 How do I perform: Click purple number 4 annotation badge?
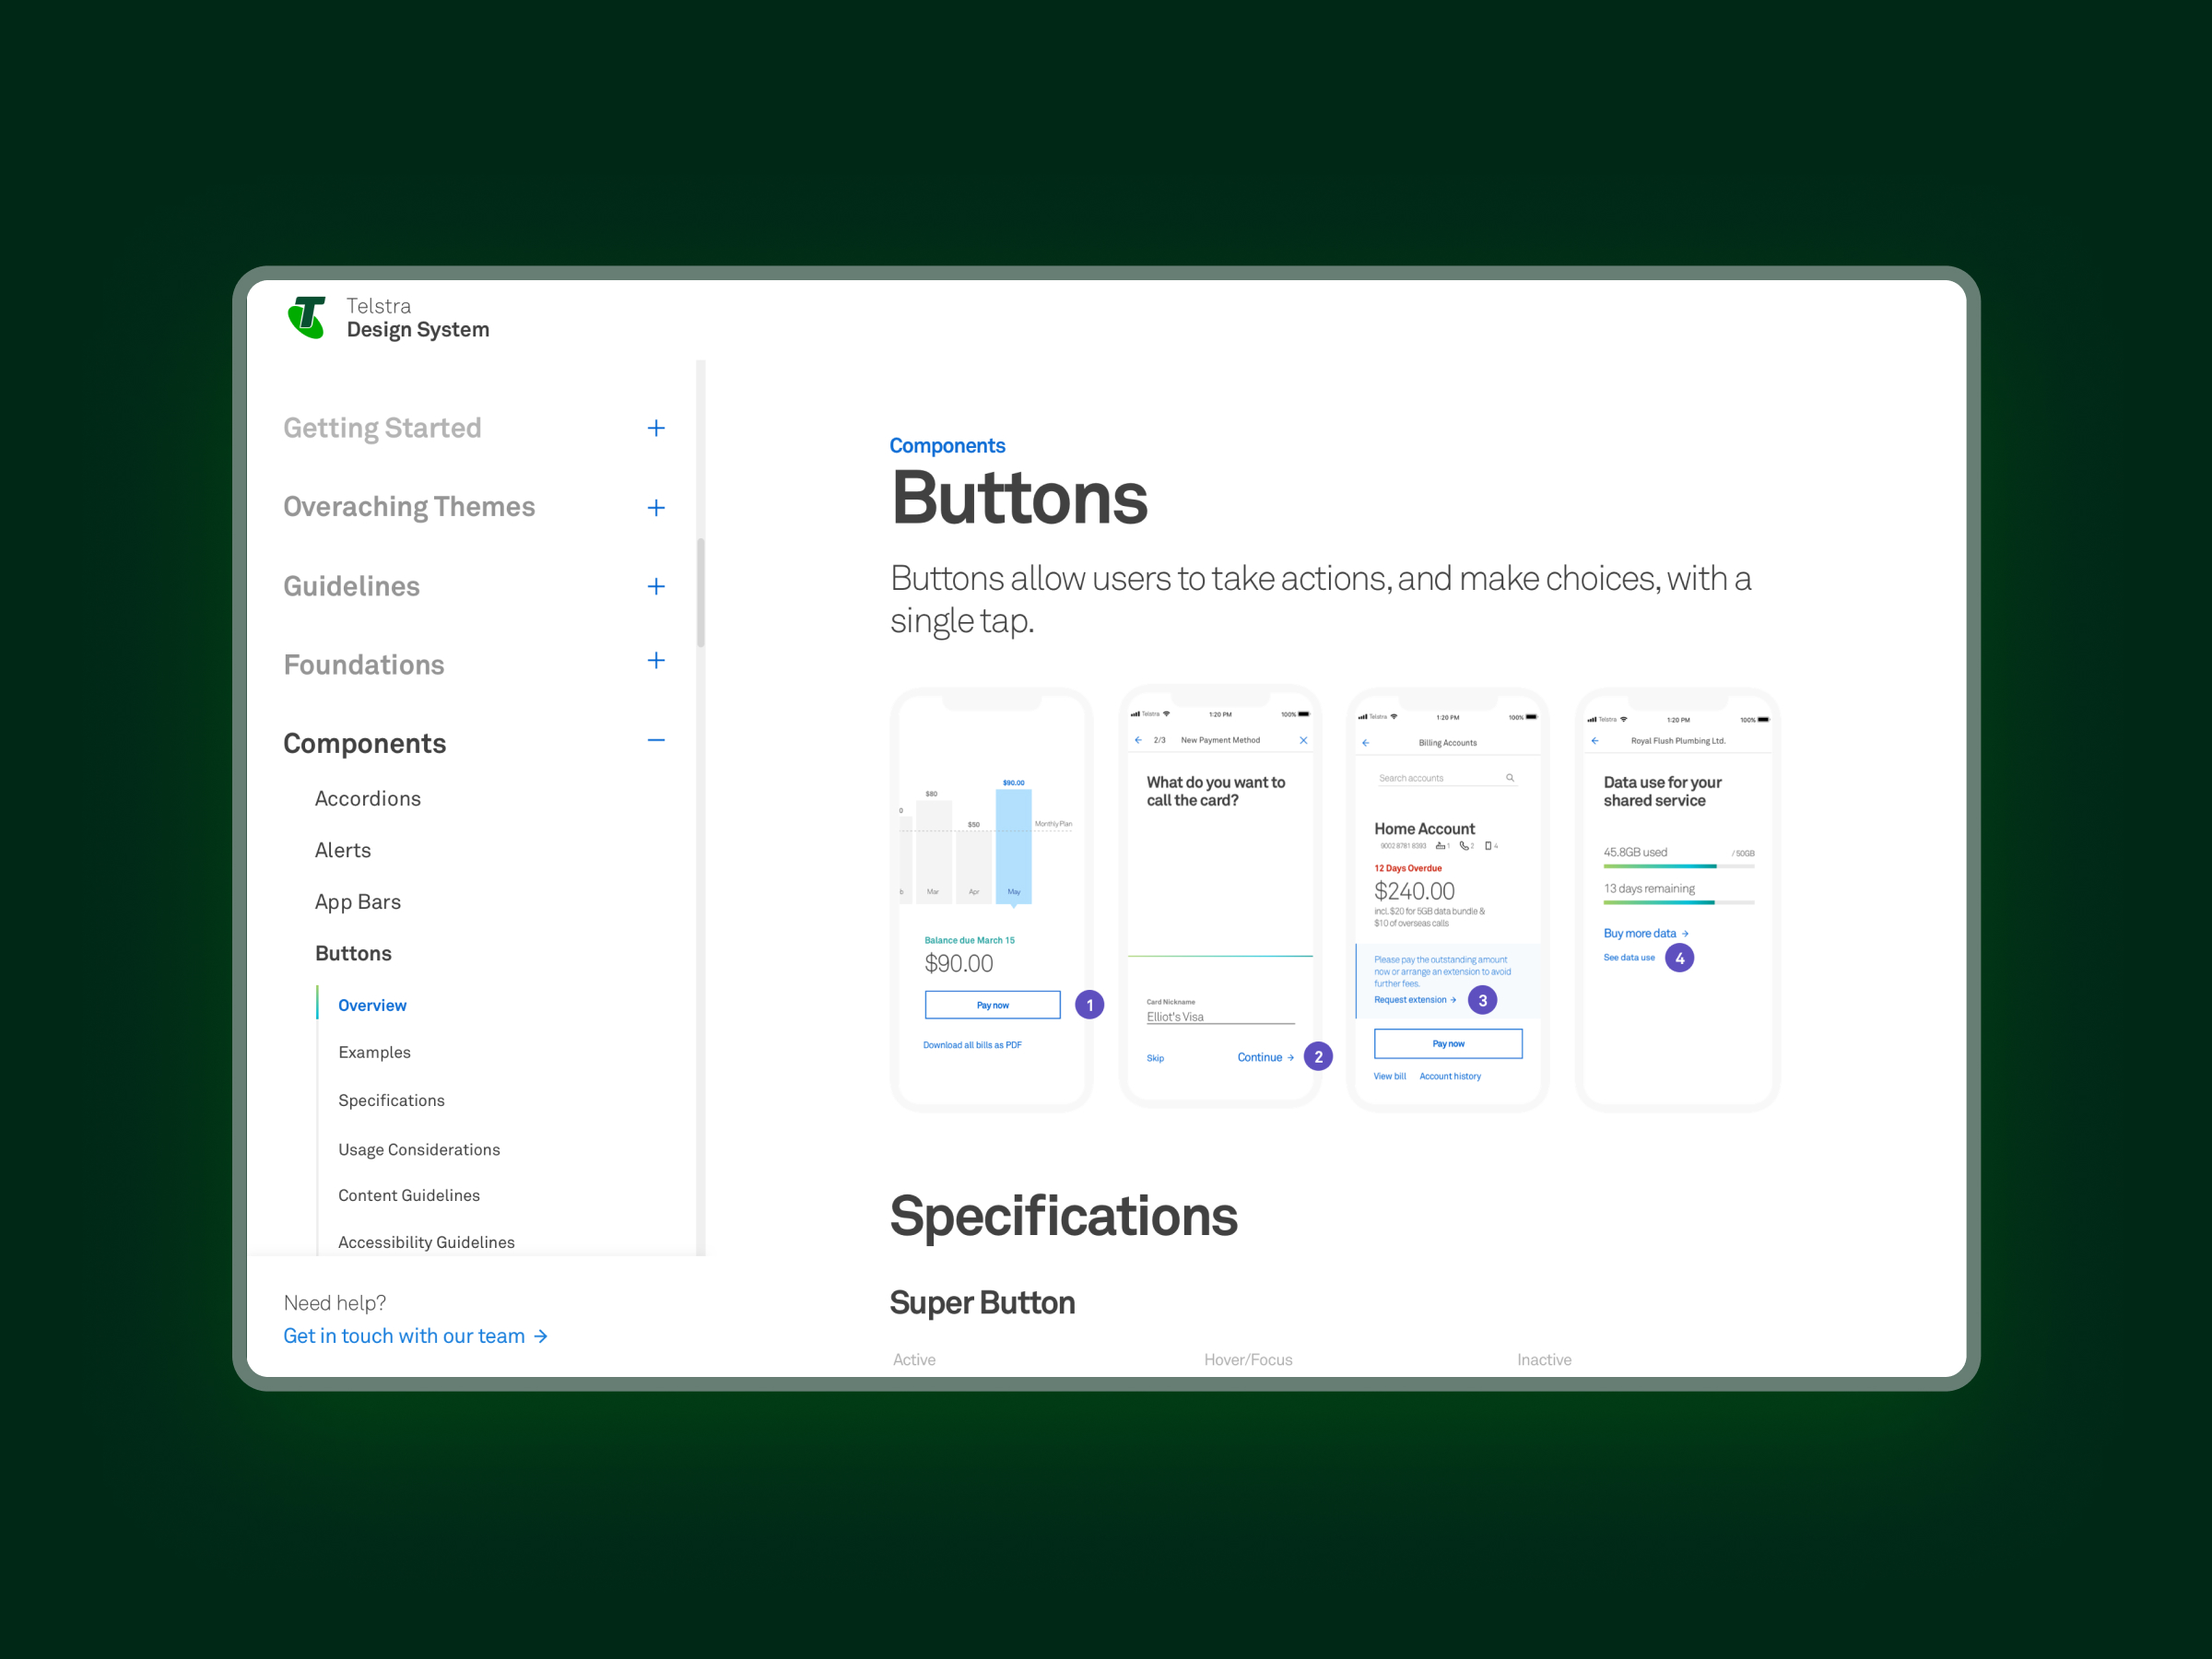1679,958
